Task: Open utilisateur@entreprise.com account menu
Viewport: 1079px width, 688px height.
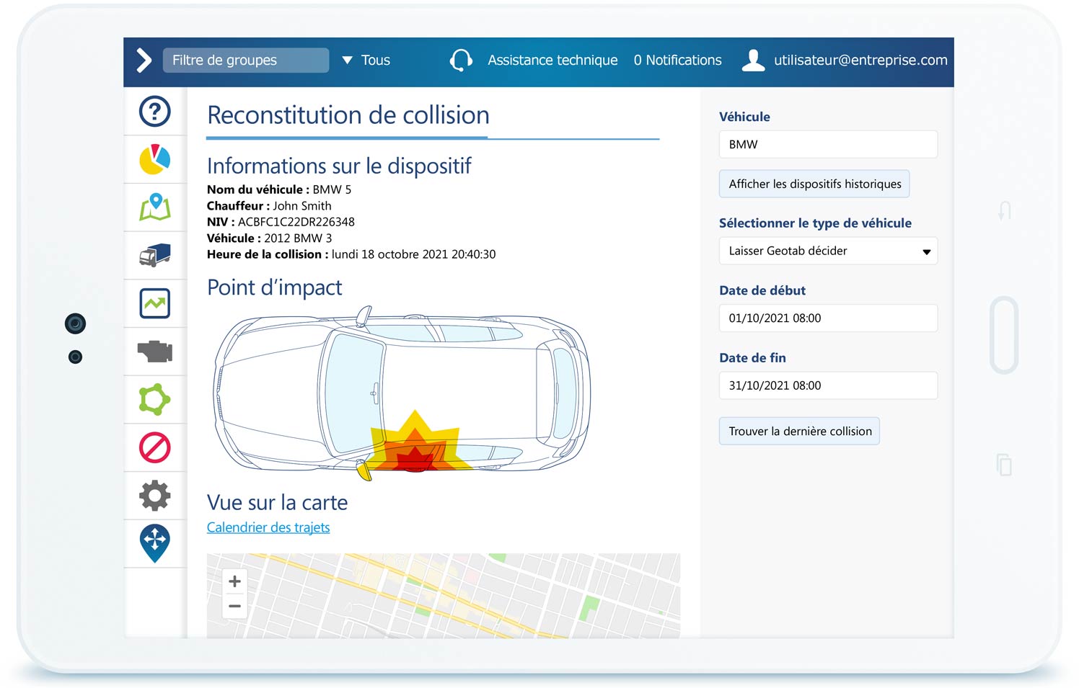Action: click(x=860, y=61)
